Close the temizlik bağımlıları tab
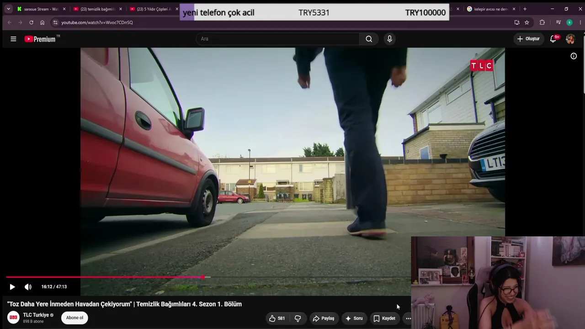Viewport: 585px width, 329px height. coord(121,9)
